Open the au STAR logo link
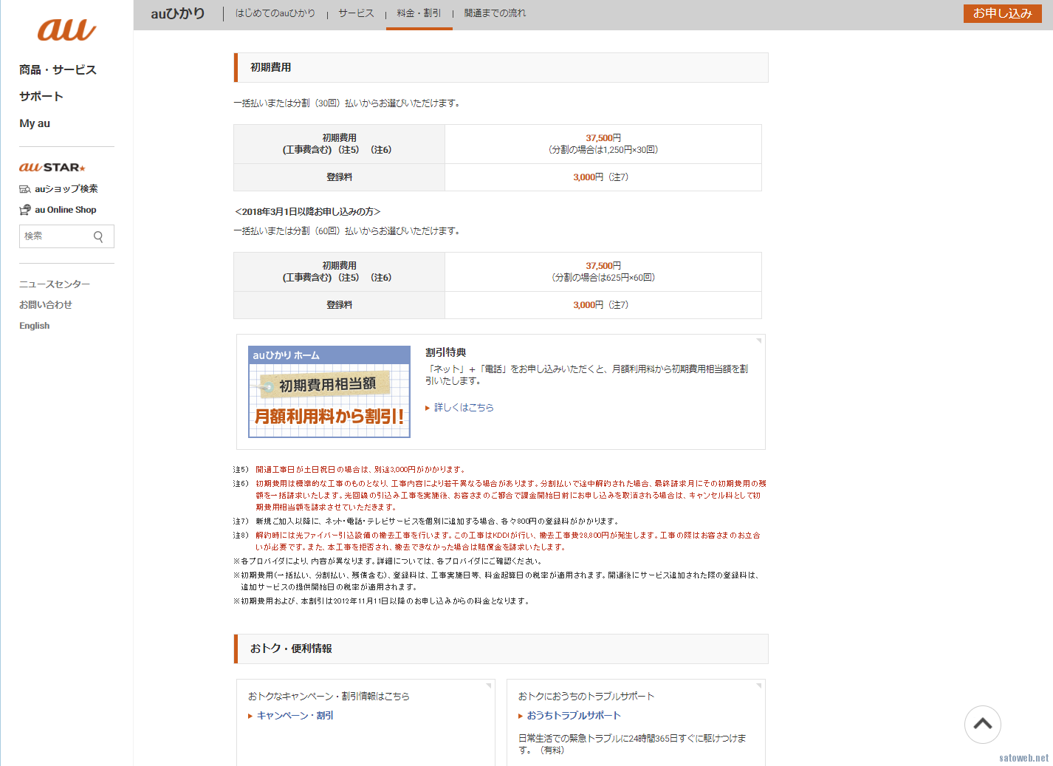1053x766 pixels. coord(52,168)
